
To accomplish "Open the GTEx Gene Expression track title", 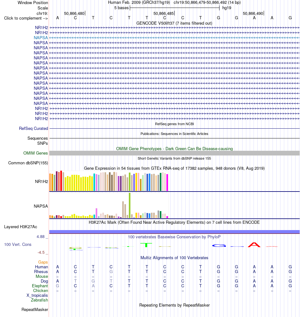I will pyautogui.click(x=174, y=168).
